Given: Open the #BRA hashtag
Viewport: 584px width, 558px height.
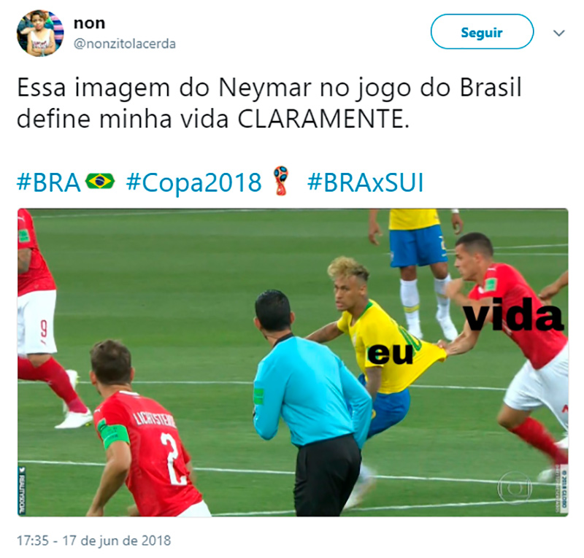Looking at the screenshot, I should (49, 183).
